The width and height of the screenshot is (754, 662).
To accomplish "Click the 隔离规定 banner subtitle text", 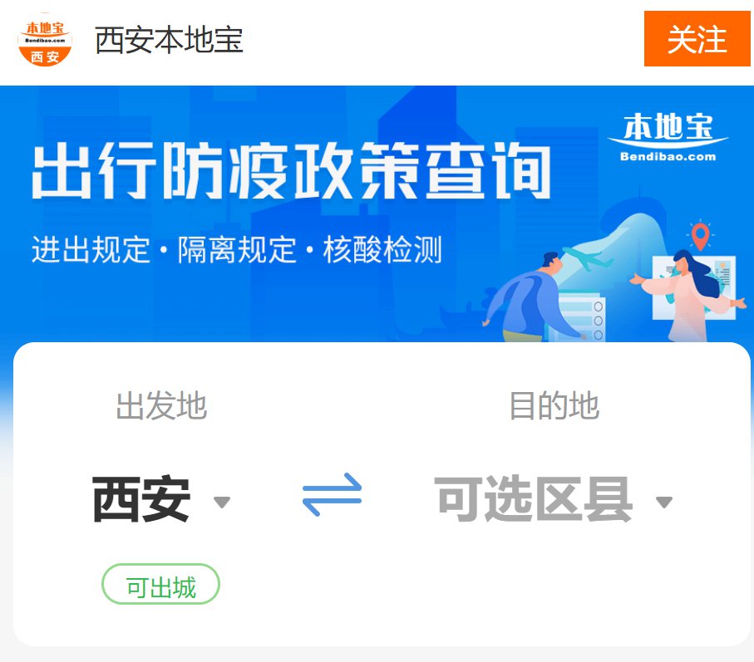I will tap(237, 250).
